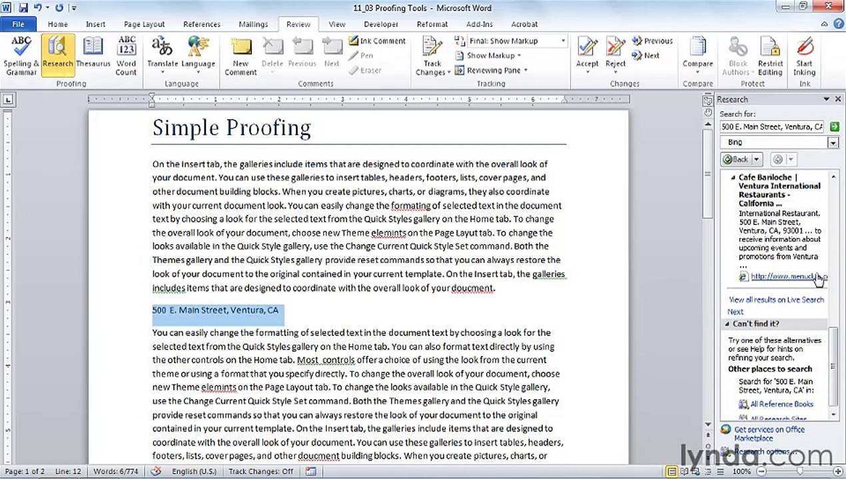The height and width of the screenshot is (479, 846).
Task: Start Inking tool
Action: [804, 56]
